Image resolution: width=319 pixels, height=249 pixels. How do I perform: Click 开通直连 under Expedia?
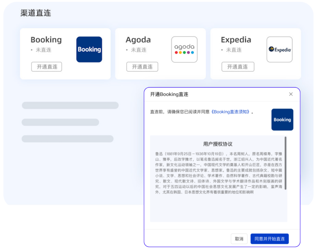[238, 67]
